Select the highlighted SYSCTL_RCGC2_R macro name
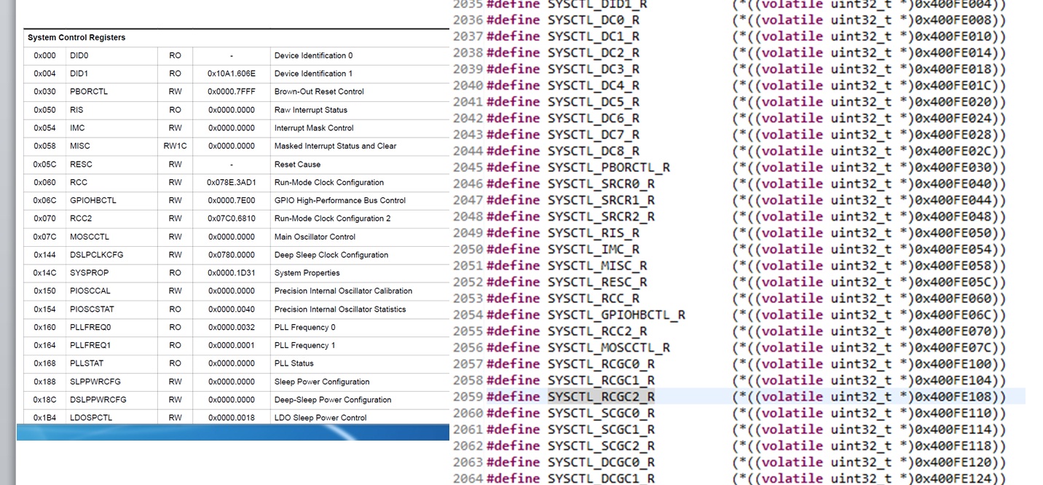The height and width of the screenshot is (485, 1043). point(601,397)
